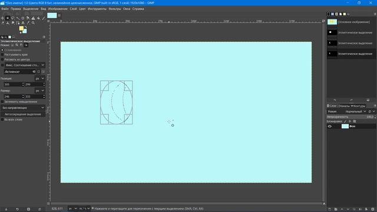The width and height of the screenshot is (377, 212).
Task: Enable Растушевать края checkbox
Action: click(x=2, y=55)
